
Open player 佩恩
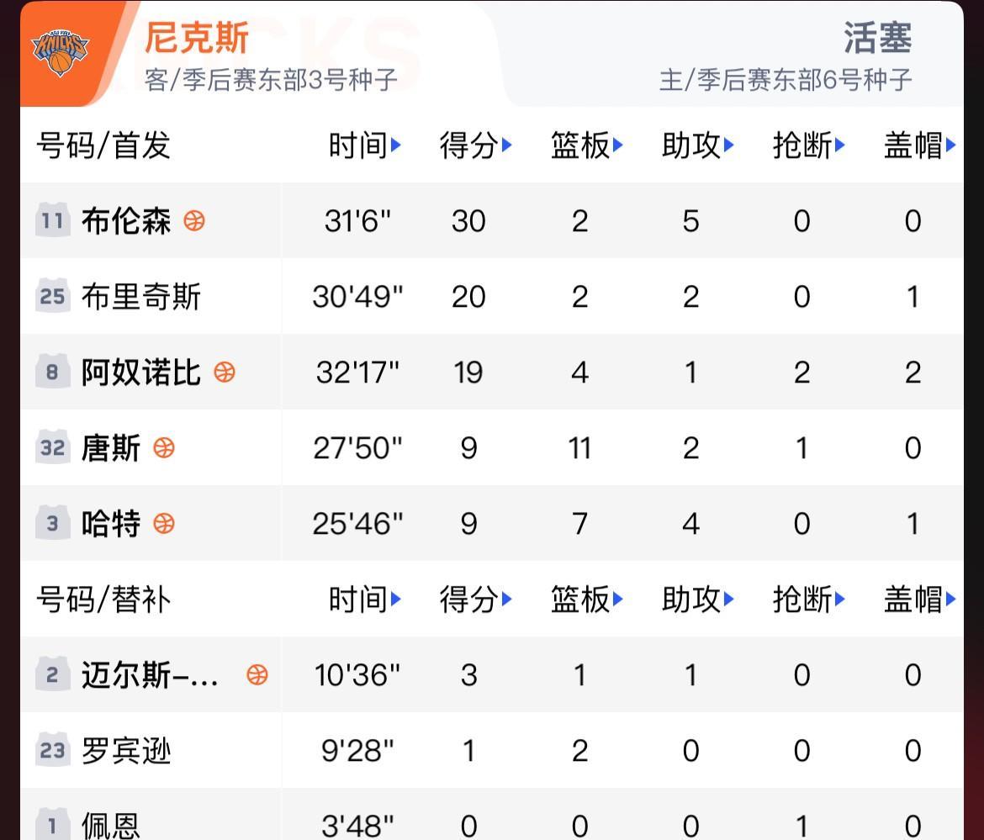111,826
